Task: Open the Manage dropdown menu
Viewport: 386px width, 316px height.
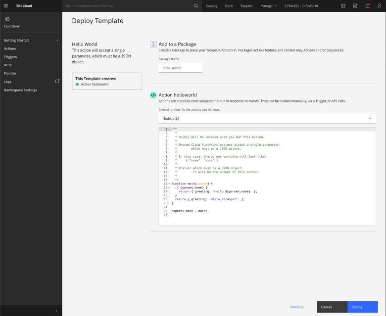Action: (x=268, y=6)
